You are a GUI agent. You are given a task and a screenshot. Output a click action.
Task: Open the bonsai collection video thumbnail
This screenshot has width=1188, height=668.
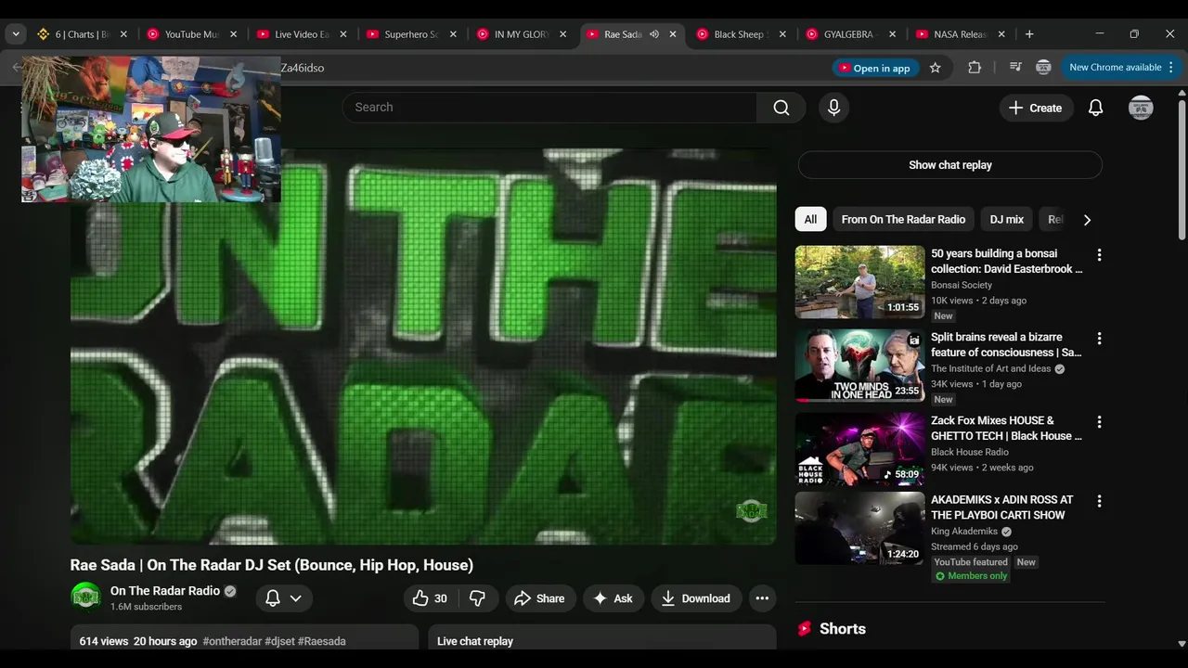tap(859, 282)
